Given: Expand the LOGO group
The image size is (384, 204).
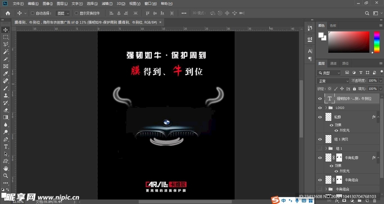Looking at the screenshot, I should coord(326,108).
